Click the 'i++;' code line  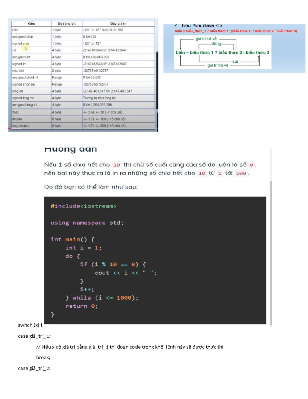click(87, 289)
